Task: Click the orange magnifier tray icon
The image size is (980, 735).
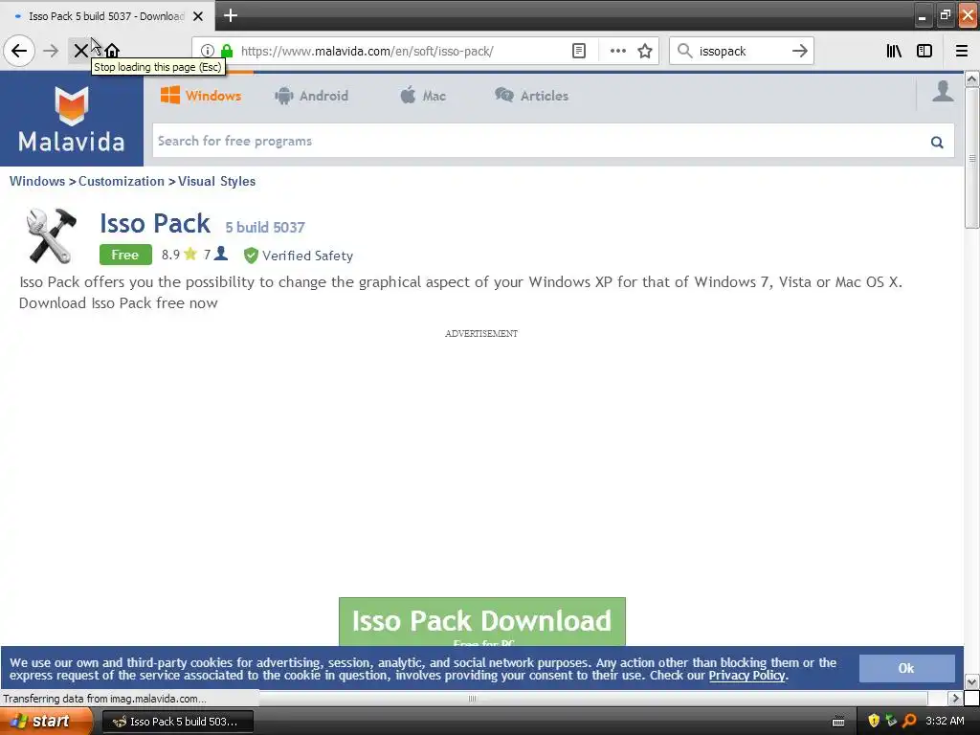Action: point(909,721)
